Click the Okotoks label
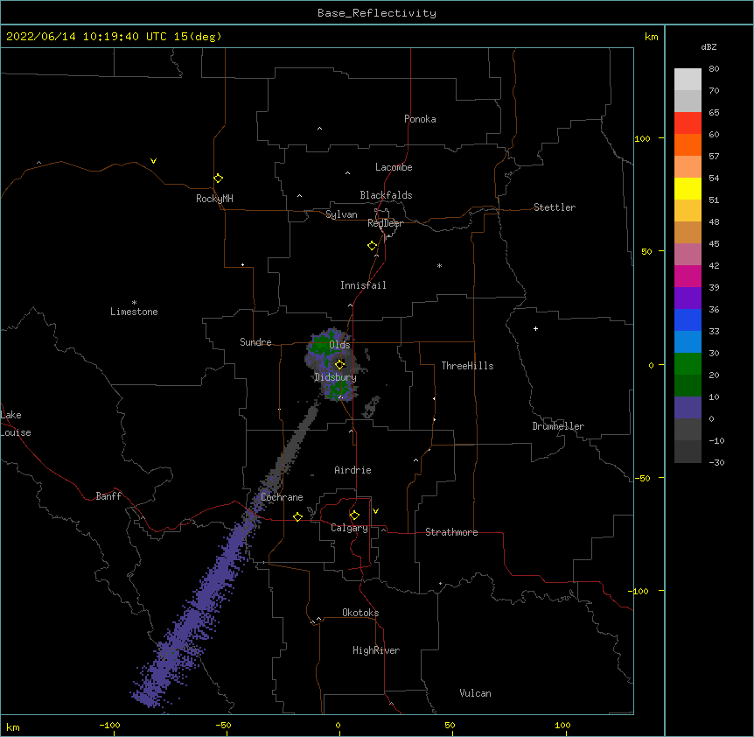The image size is (754, 737). pos(360,613)
